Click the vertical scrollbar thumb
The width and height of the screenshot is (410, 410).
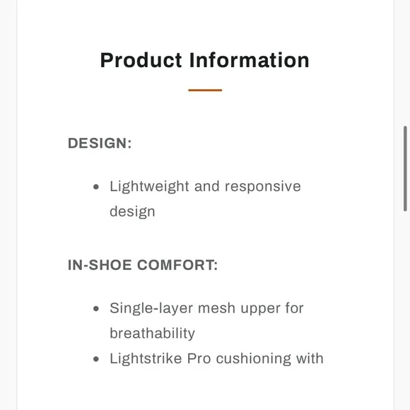[405, 168]
